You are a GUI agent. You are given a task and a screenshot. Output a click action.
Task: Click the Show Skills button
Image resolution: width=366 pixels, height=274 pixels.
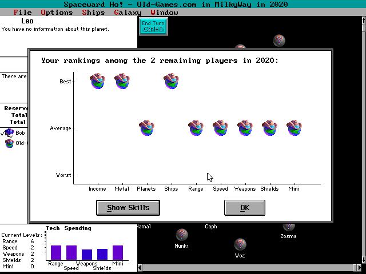point(128,208)
